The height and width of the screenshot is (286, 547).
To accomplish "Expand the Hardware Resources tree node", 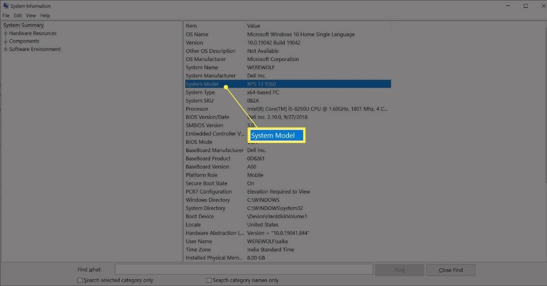I will [5, 33].
